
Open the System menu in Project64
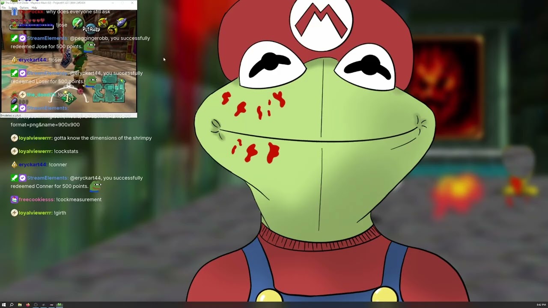pos(13,8)
